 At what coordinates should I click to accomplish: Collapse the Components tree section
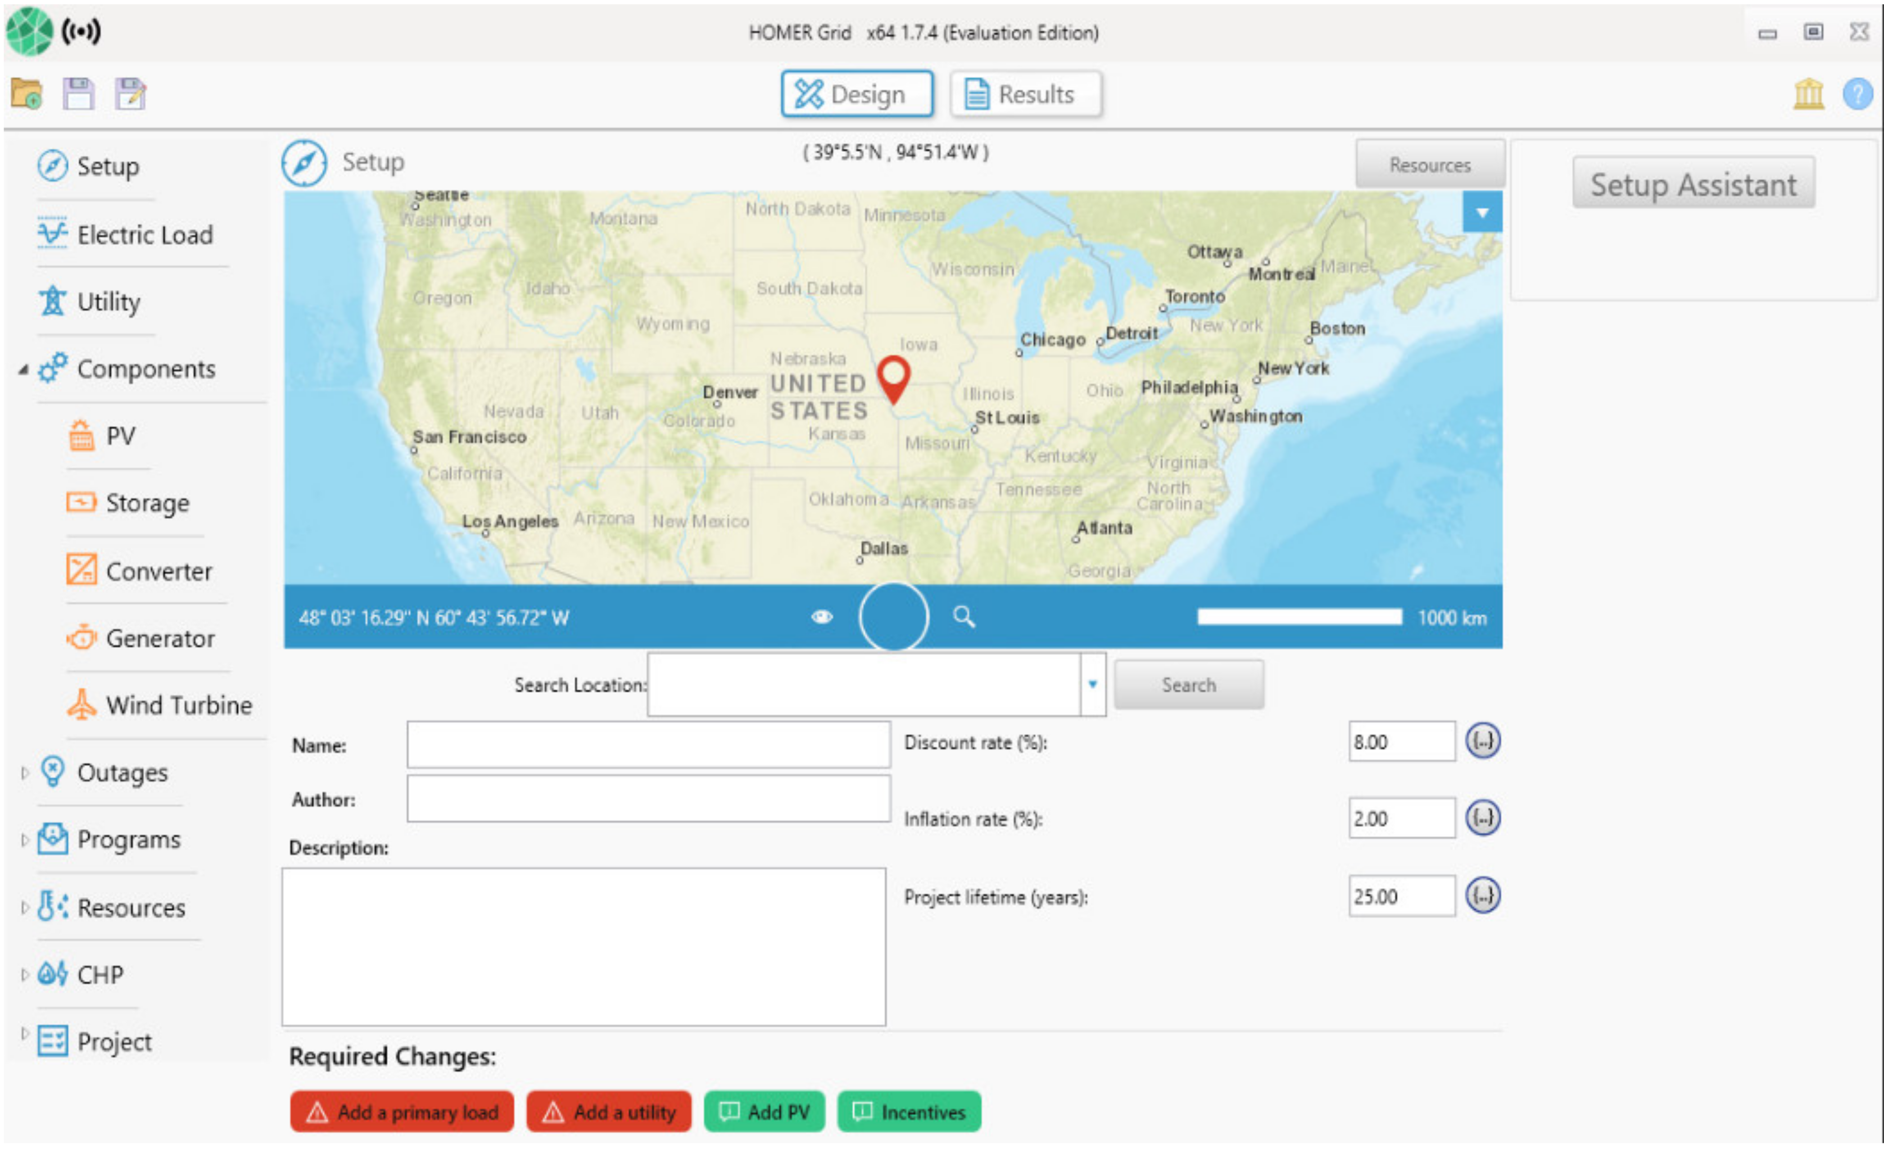tap(24, 369)
